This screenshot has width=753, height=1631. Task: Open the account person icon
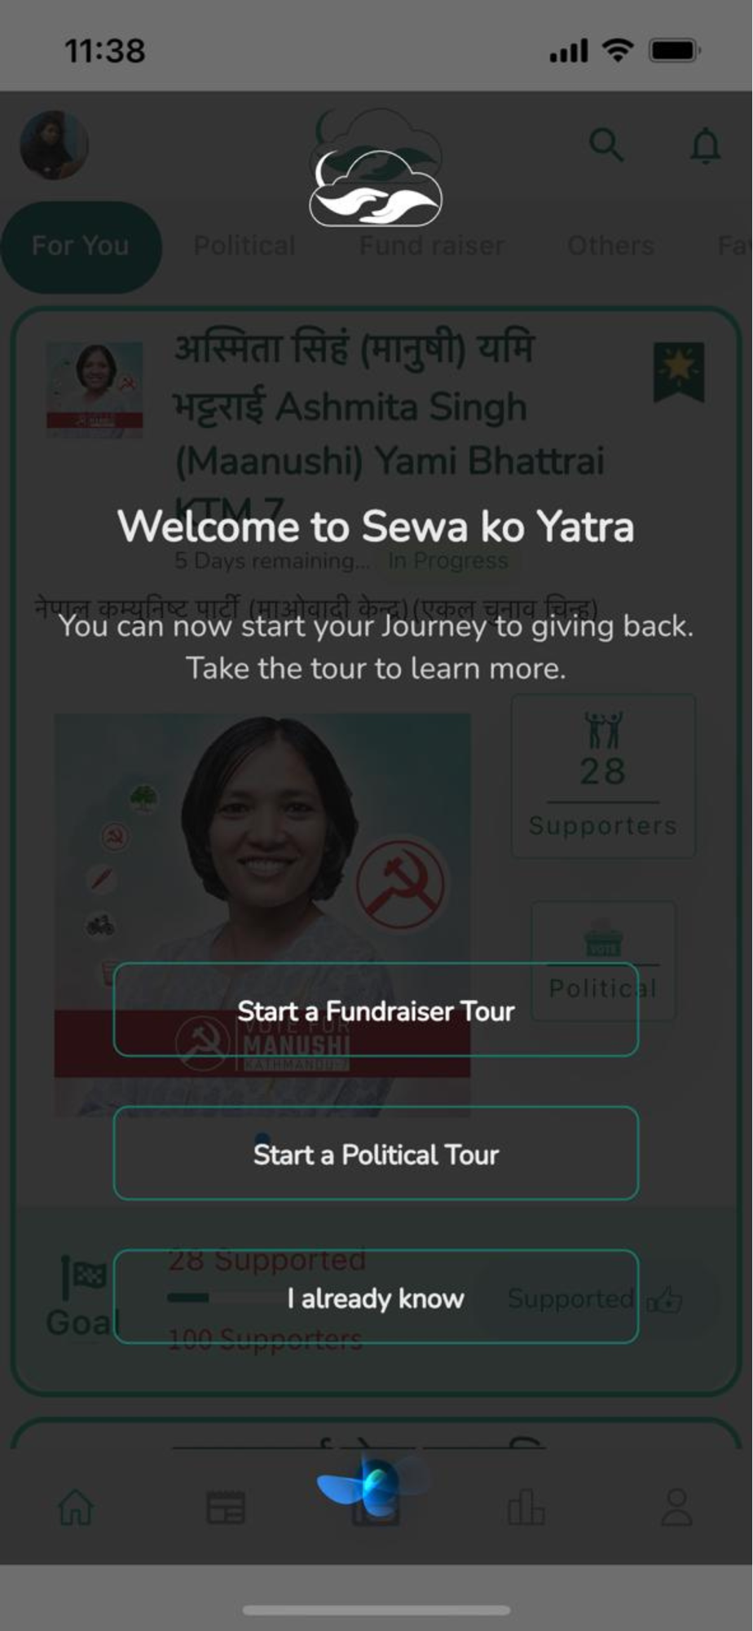click(x=676, y=1507)
